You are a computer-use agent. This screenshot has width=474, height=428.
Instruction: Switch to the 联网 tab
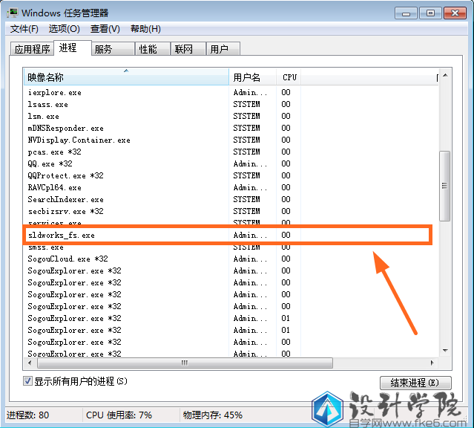tap(183, 49)
